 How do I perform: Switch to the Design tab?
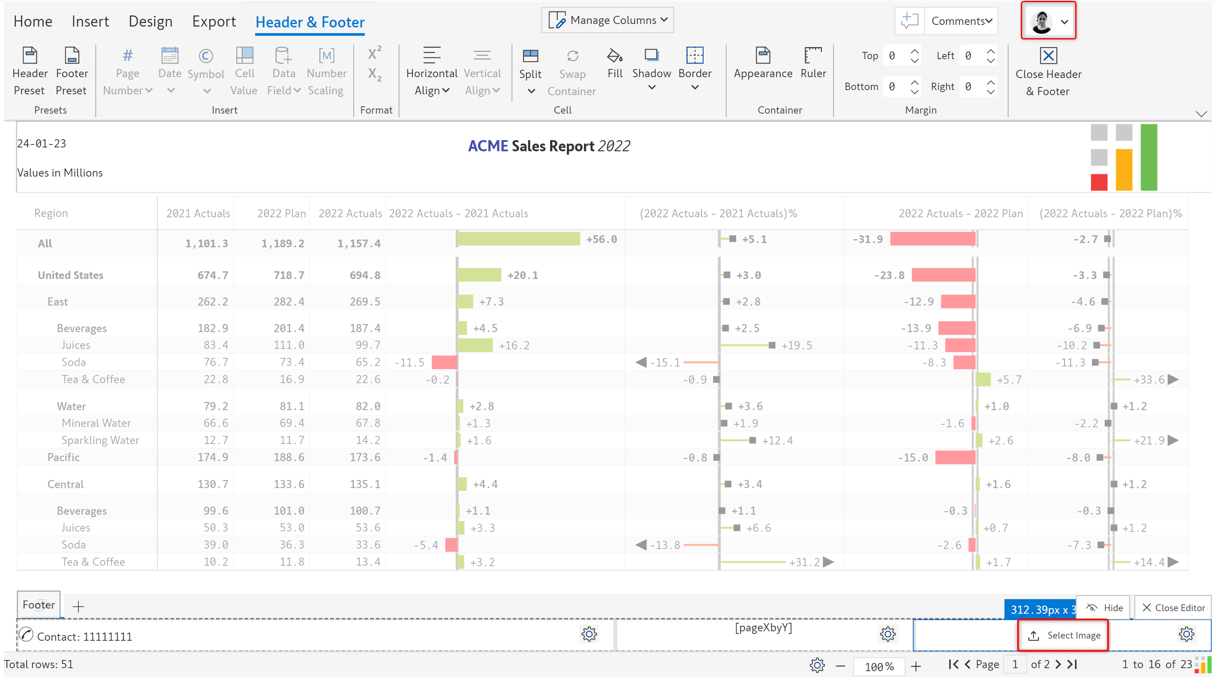coord(150,21)
